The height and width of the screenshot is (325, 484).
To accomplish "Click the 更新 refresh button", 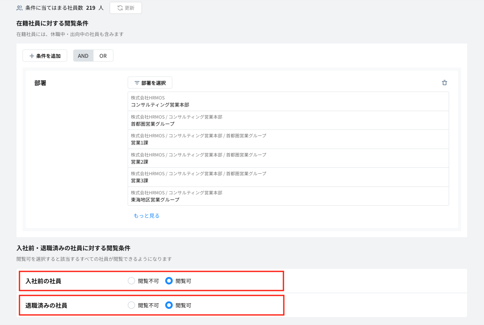I will (125, 8).
